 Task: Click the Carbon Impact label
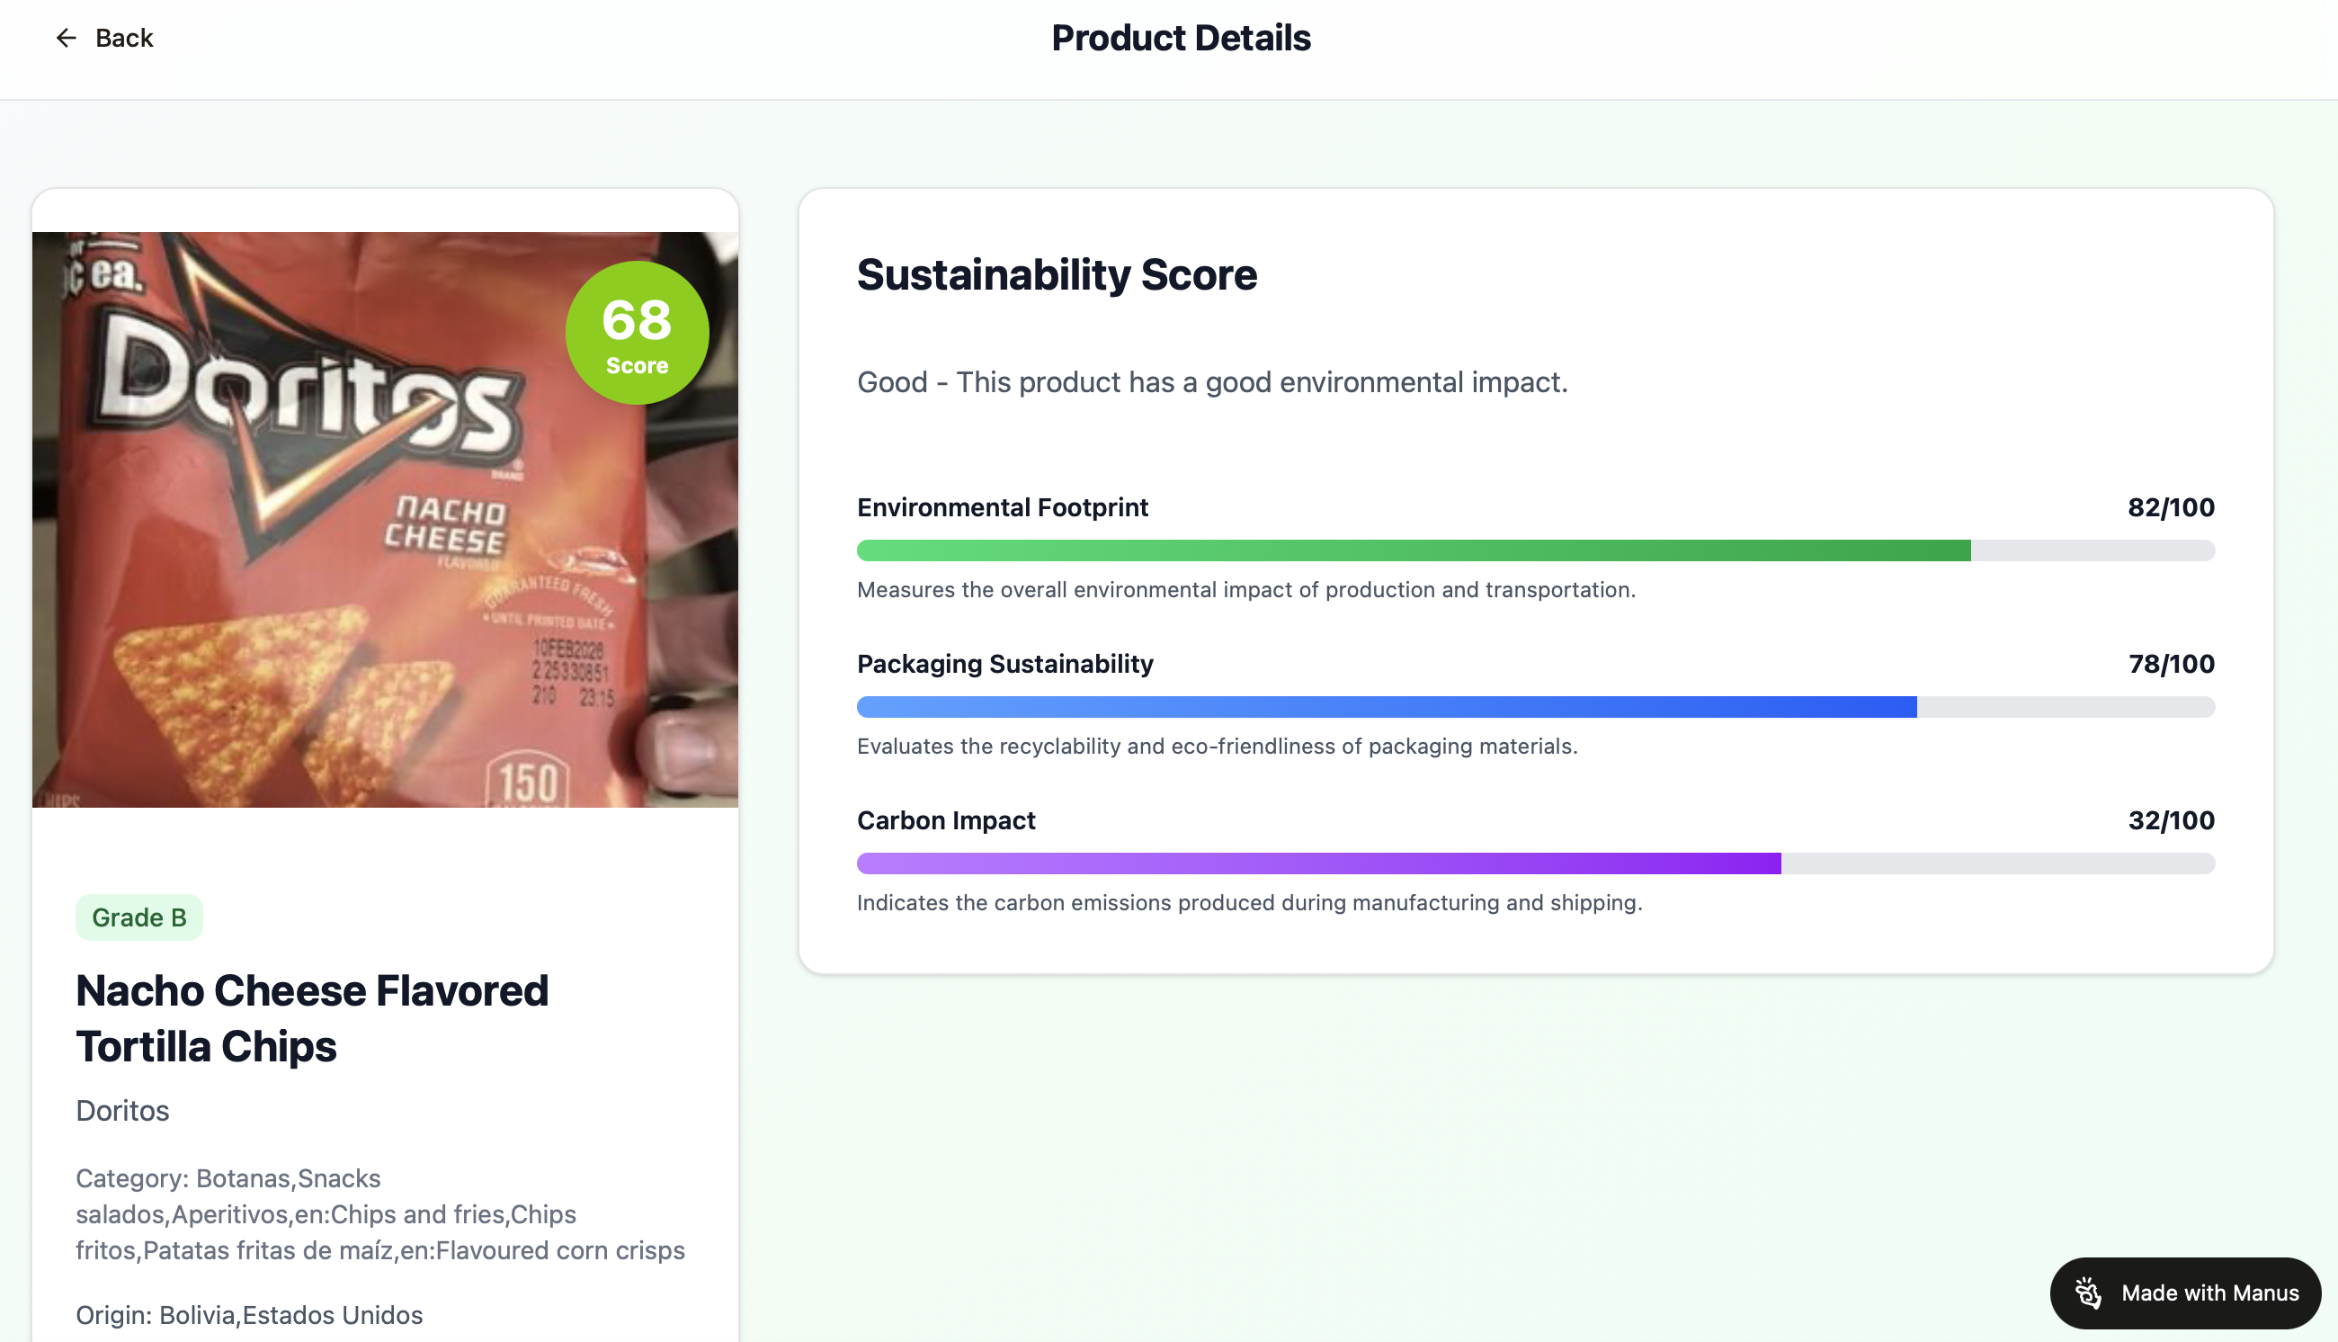click(x=946, y=820)
